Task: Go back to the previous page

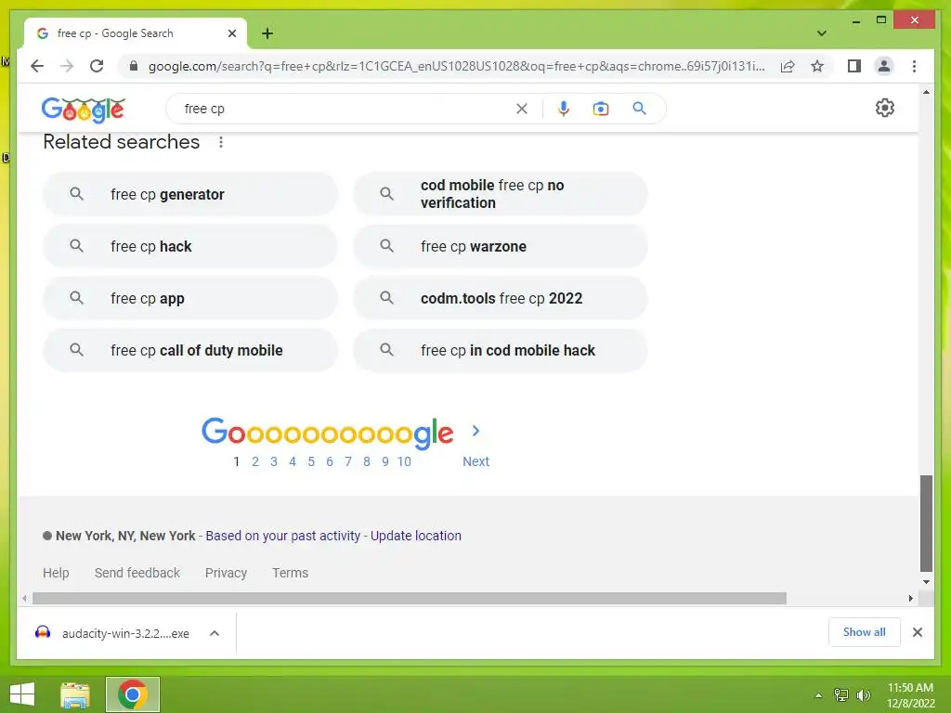Action: (37, 66)
